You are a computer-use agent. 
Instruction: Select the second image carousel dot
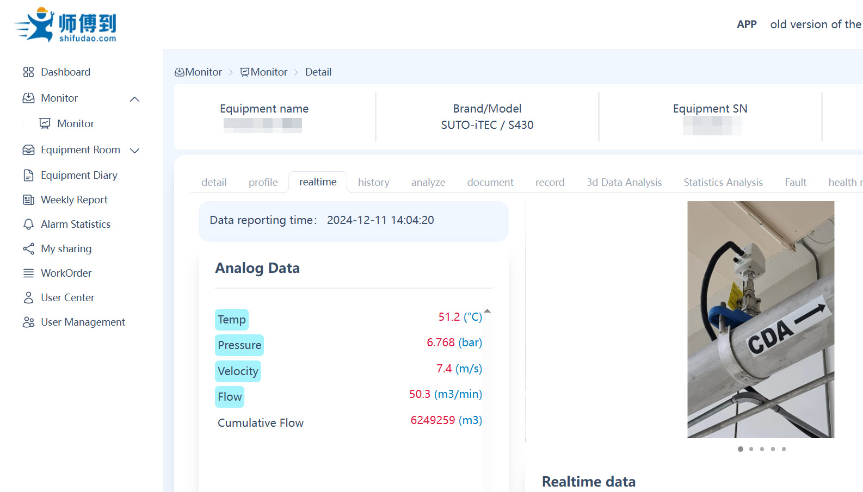click(x=751, y=449)
